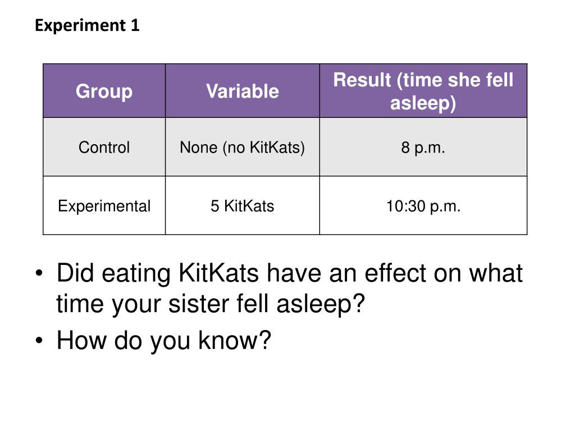Select the "Variable" table header cell
The height and width of the screenshot is (431, 575).
coord(242,91)
